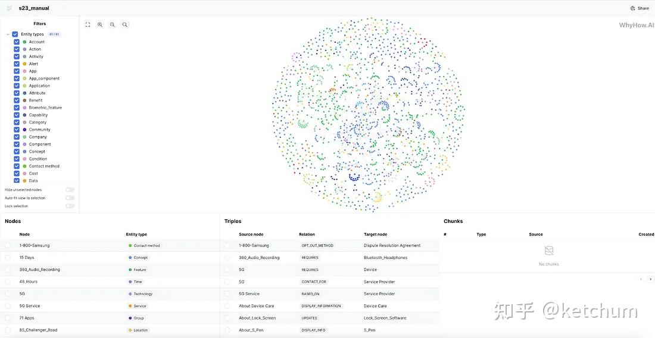Click the Location tag for 85_Challenger_Road

point(138,330)
